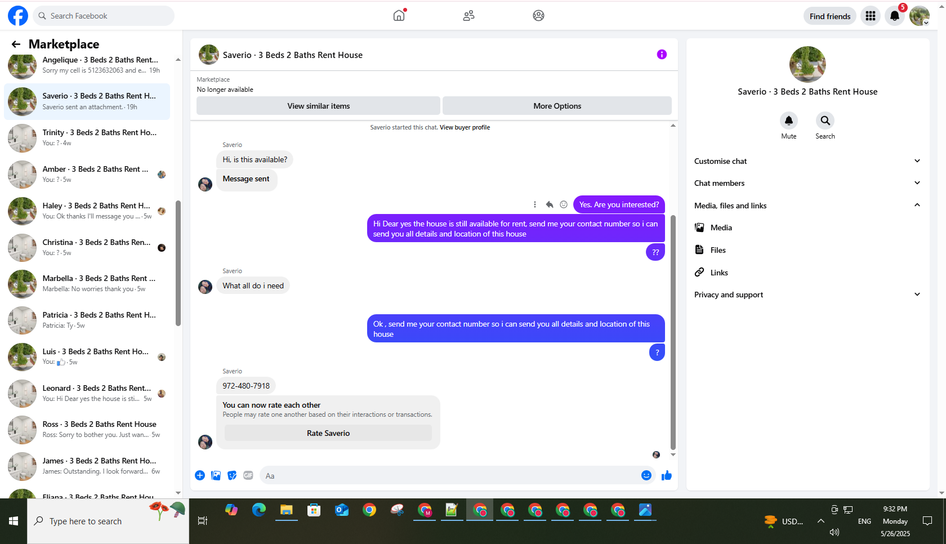The width and height of the screenshot is (946, 544).
Task: Collapse the Media, files and links section
Action: tap(808, 206)
